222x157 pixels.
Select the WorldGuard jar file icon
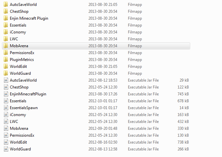click(6, 149)
